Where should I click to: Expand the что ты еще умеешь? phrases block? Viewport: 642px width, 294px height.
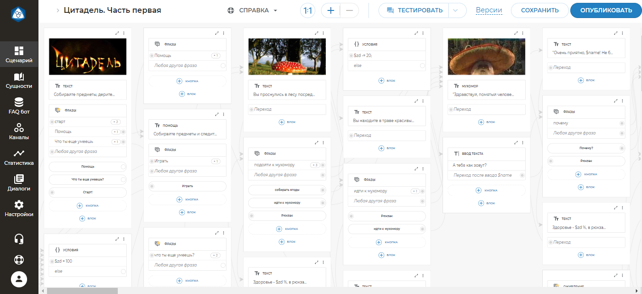tap(217, 233)
